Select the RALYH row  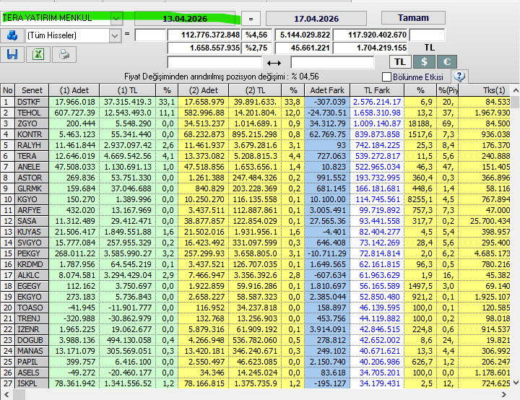click(x=255, y=145)
